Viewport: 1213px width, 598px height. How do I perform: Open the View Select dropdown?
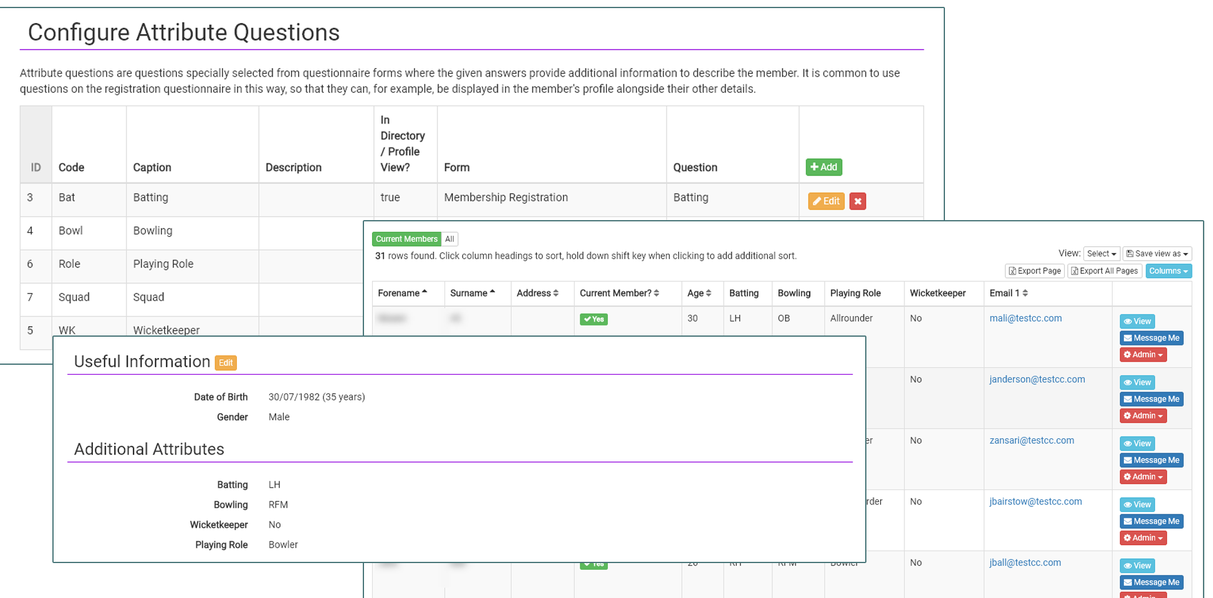tap(1101, 254)
